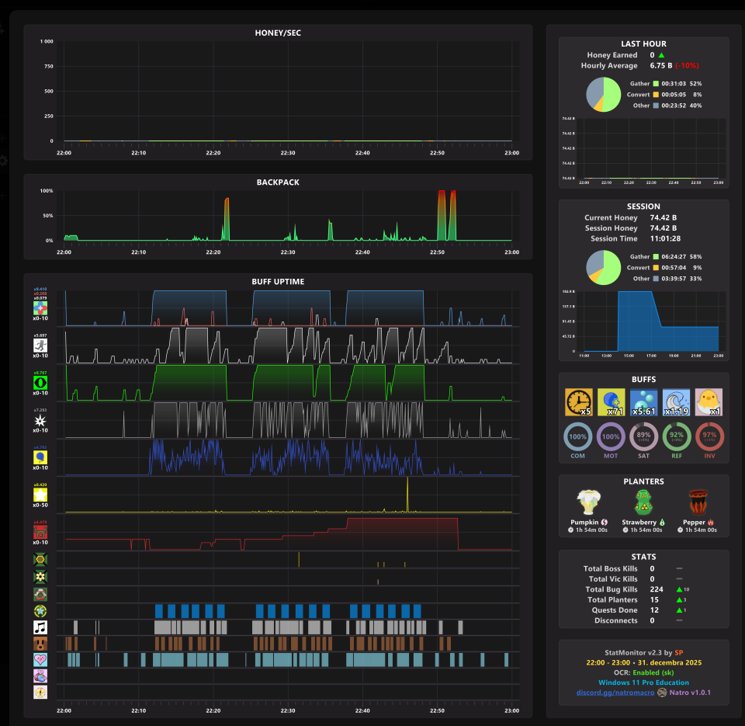Click the green Gather swatch in Last Hour
This screenshot has width=745, height=726.
657,84
